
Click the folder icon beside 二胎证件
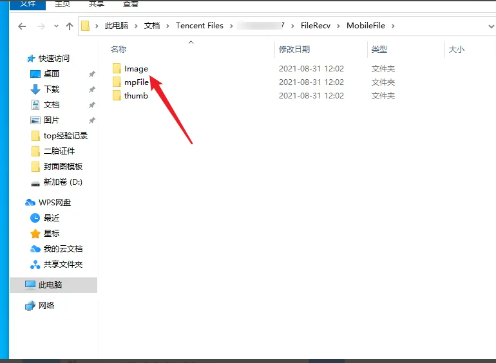(35, 151)
